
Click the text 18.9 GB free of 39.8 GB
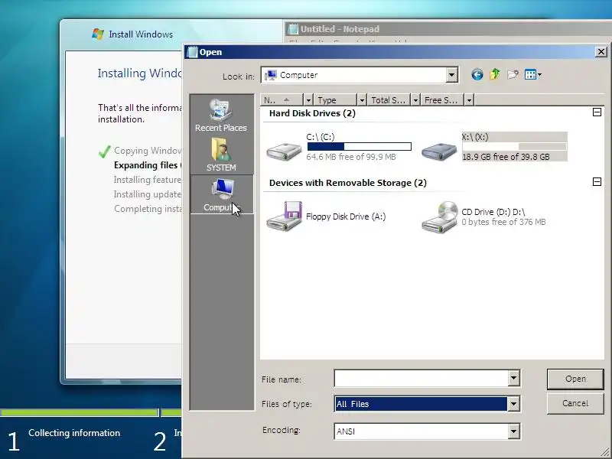click(x=506, y=157)
